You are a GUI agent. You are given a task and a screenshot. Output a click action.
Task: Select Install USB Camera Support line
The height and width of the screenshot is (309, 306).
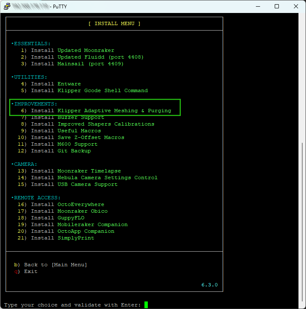pos(68,184)
